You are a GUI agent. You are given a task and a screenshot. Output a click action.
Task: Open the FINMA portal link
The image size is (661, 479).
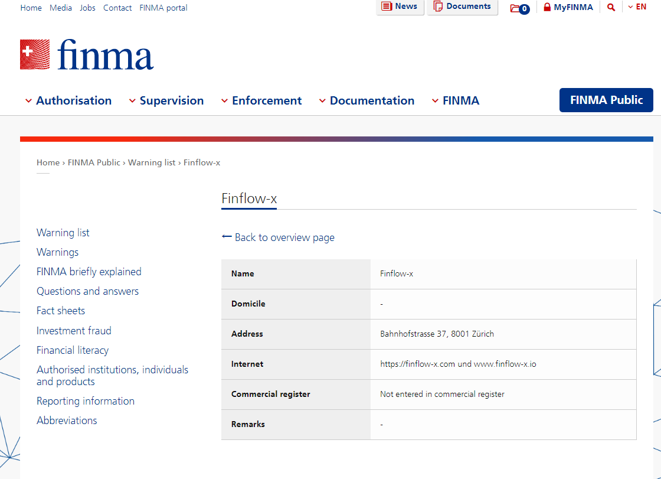163,8
